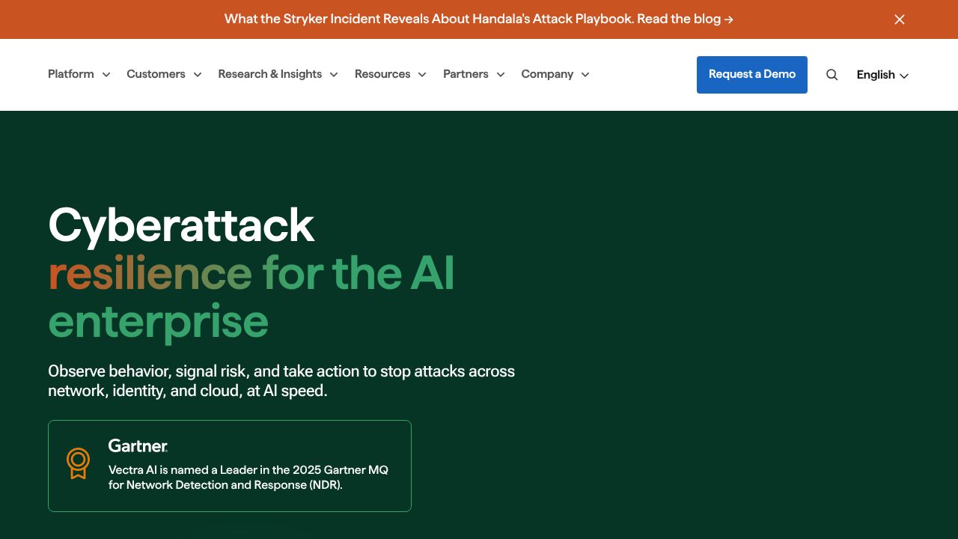Open the Gartner MQ Leader card
The image size is (958, 539).
(x=230, y=466)
